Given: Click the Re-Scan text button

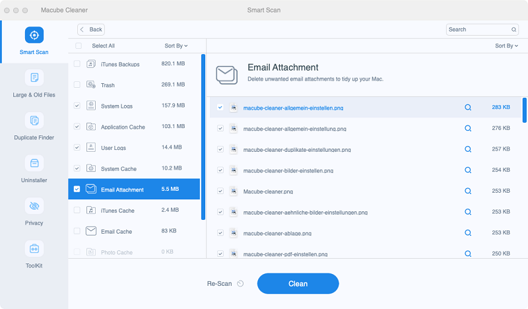Looking at the screenshot, I should (219, 284).
